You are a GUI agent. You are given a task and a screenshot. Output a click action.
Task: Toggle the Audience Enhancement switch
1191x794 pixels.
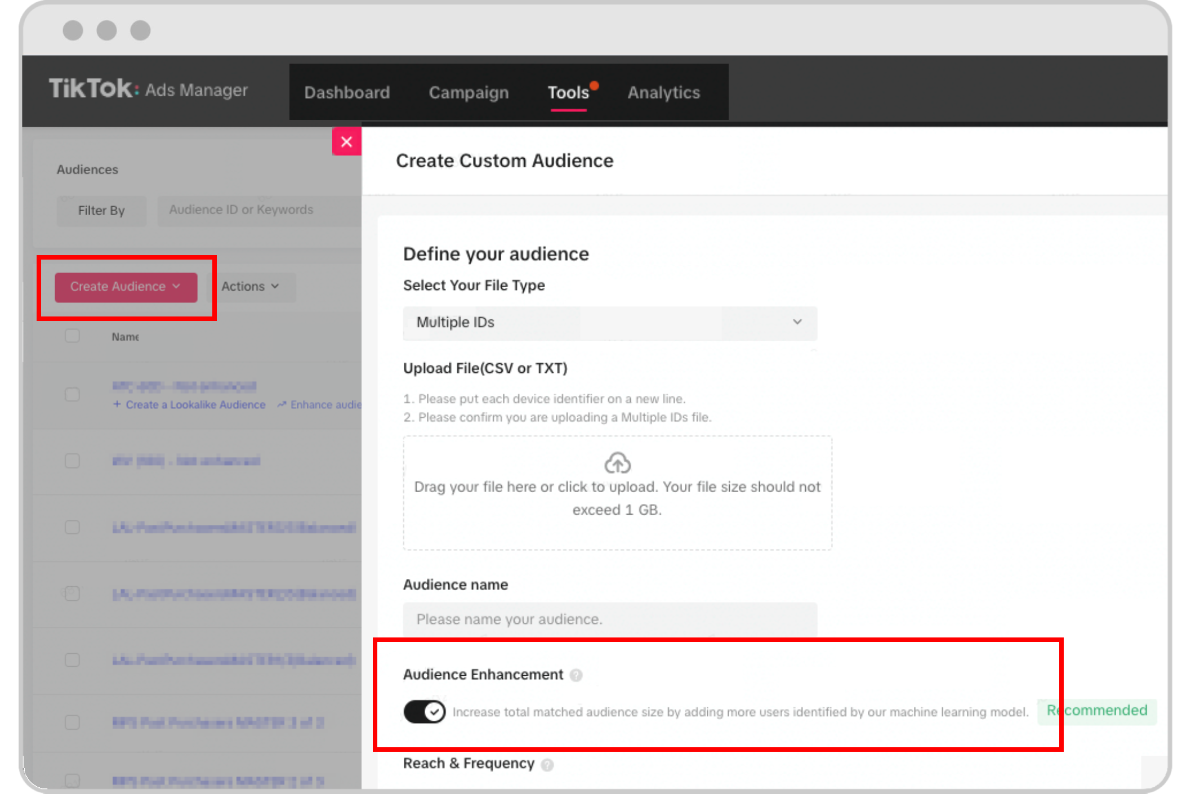(424, 712)
